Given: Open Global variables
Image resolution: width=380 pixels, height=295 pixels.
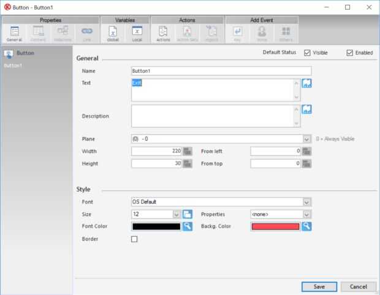Looking at the screenshot, I should click(113, 34).
